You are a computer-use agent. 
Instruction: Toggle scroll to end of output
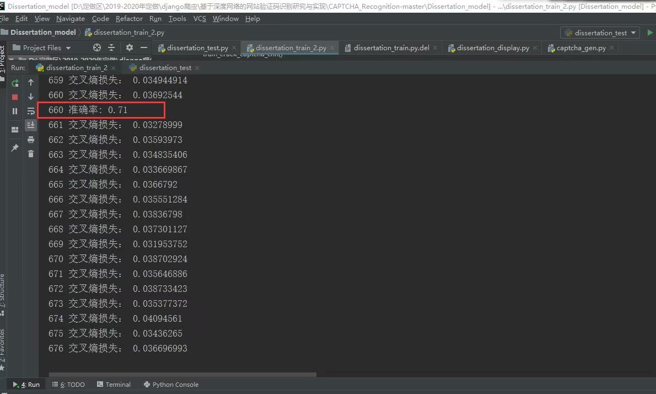tap(30, 125)
